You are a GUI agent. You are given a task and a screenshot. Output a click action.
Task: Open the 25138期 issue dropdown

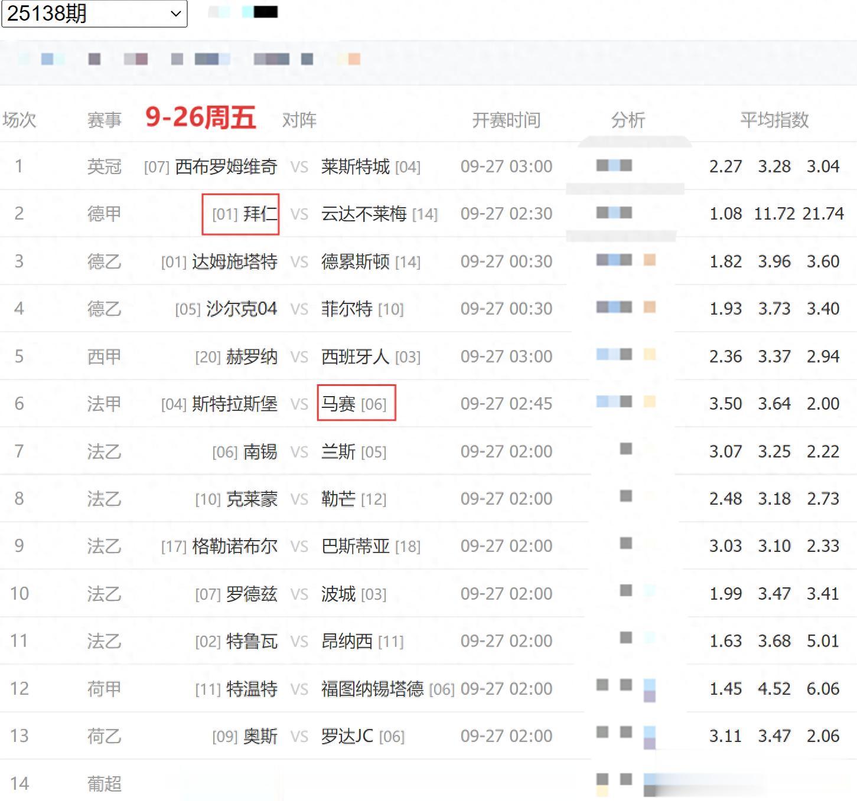pyautogui.click(x=94, y=14)
